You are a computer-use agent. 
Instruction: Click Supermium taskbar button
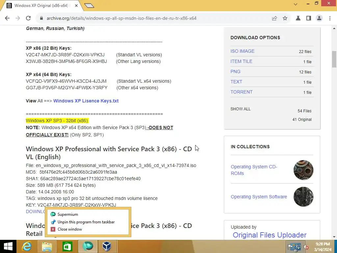(88, 246)
